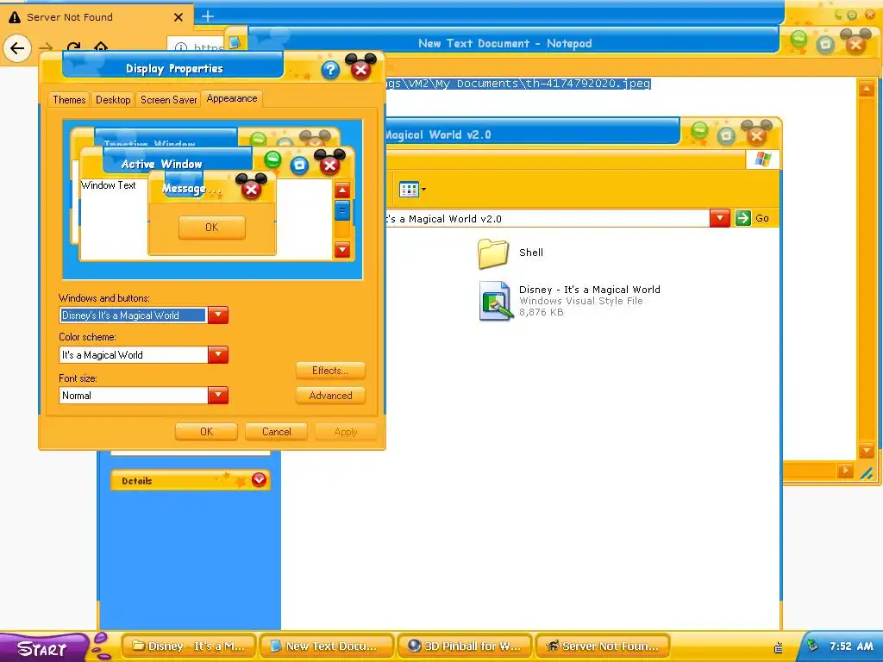883x662 pixels.
Task: Click the Notepad title bar document icon
Action: [235, 43]
